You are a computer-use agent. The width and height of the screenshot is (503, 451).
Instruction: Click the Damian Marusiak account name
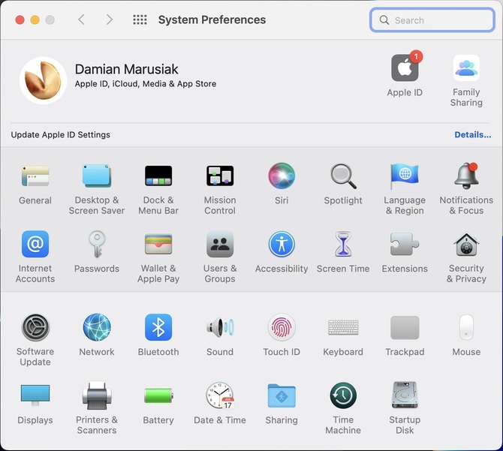pyautogui.click(x=126, y=69)
